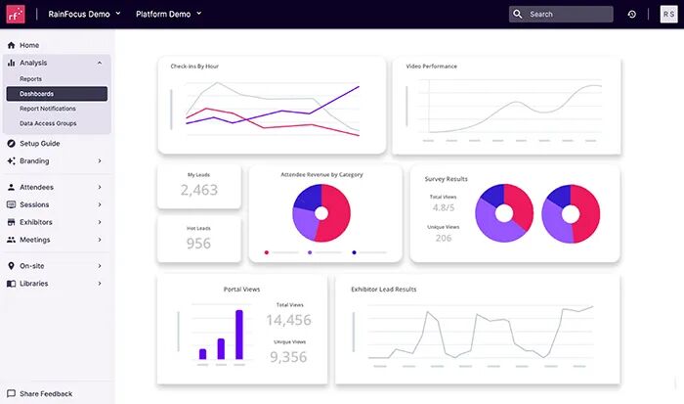Click the On-site location pin icon

click(12, 265)
